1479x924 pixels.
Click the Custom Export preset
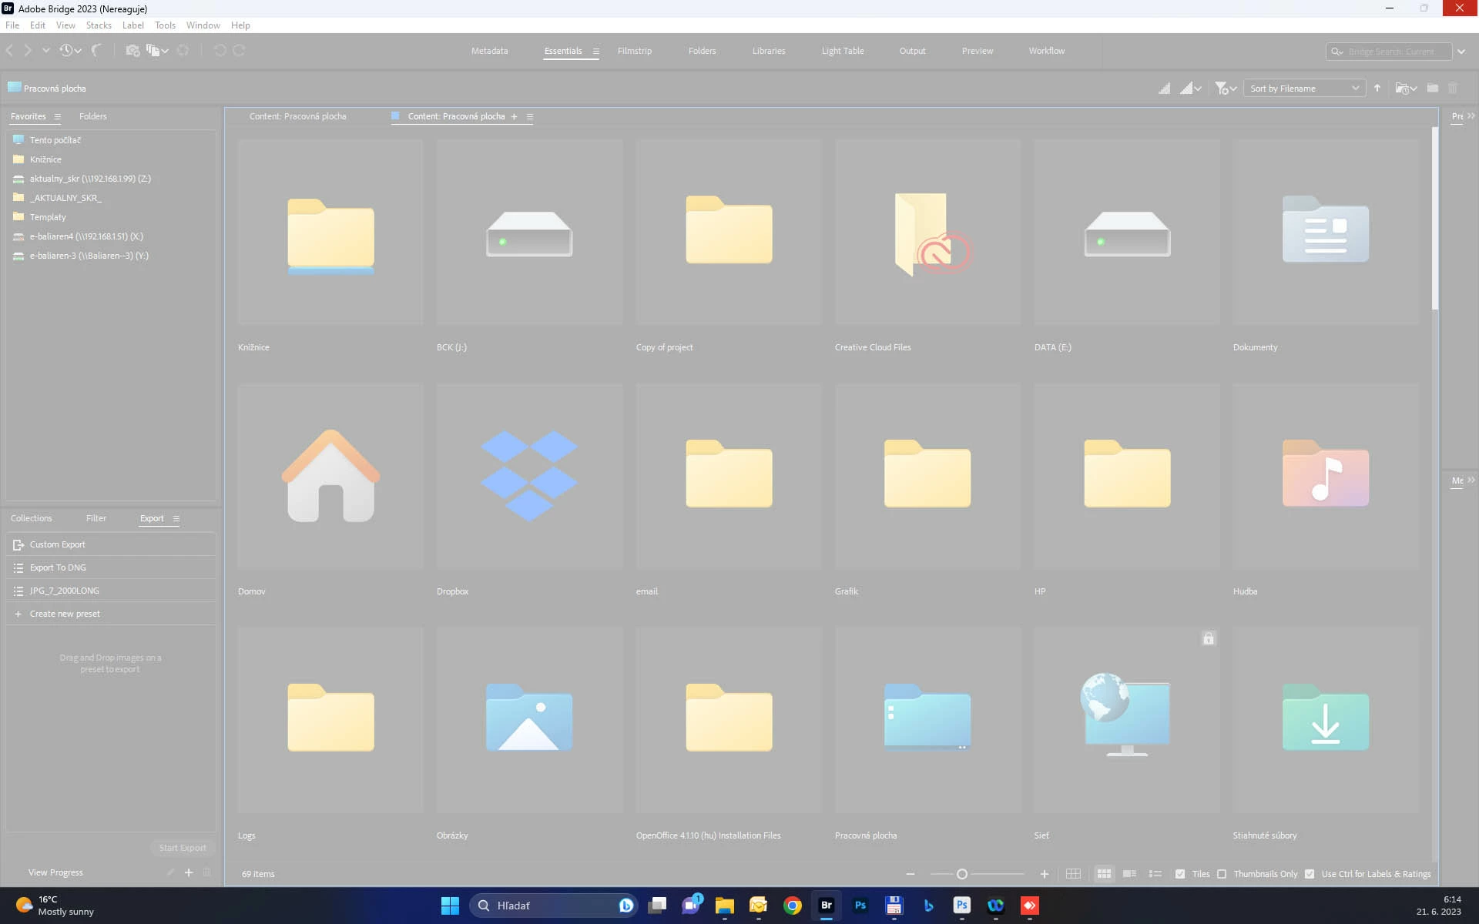(57, 544)
